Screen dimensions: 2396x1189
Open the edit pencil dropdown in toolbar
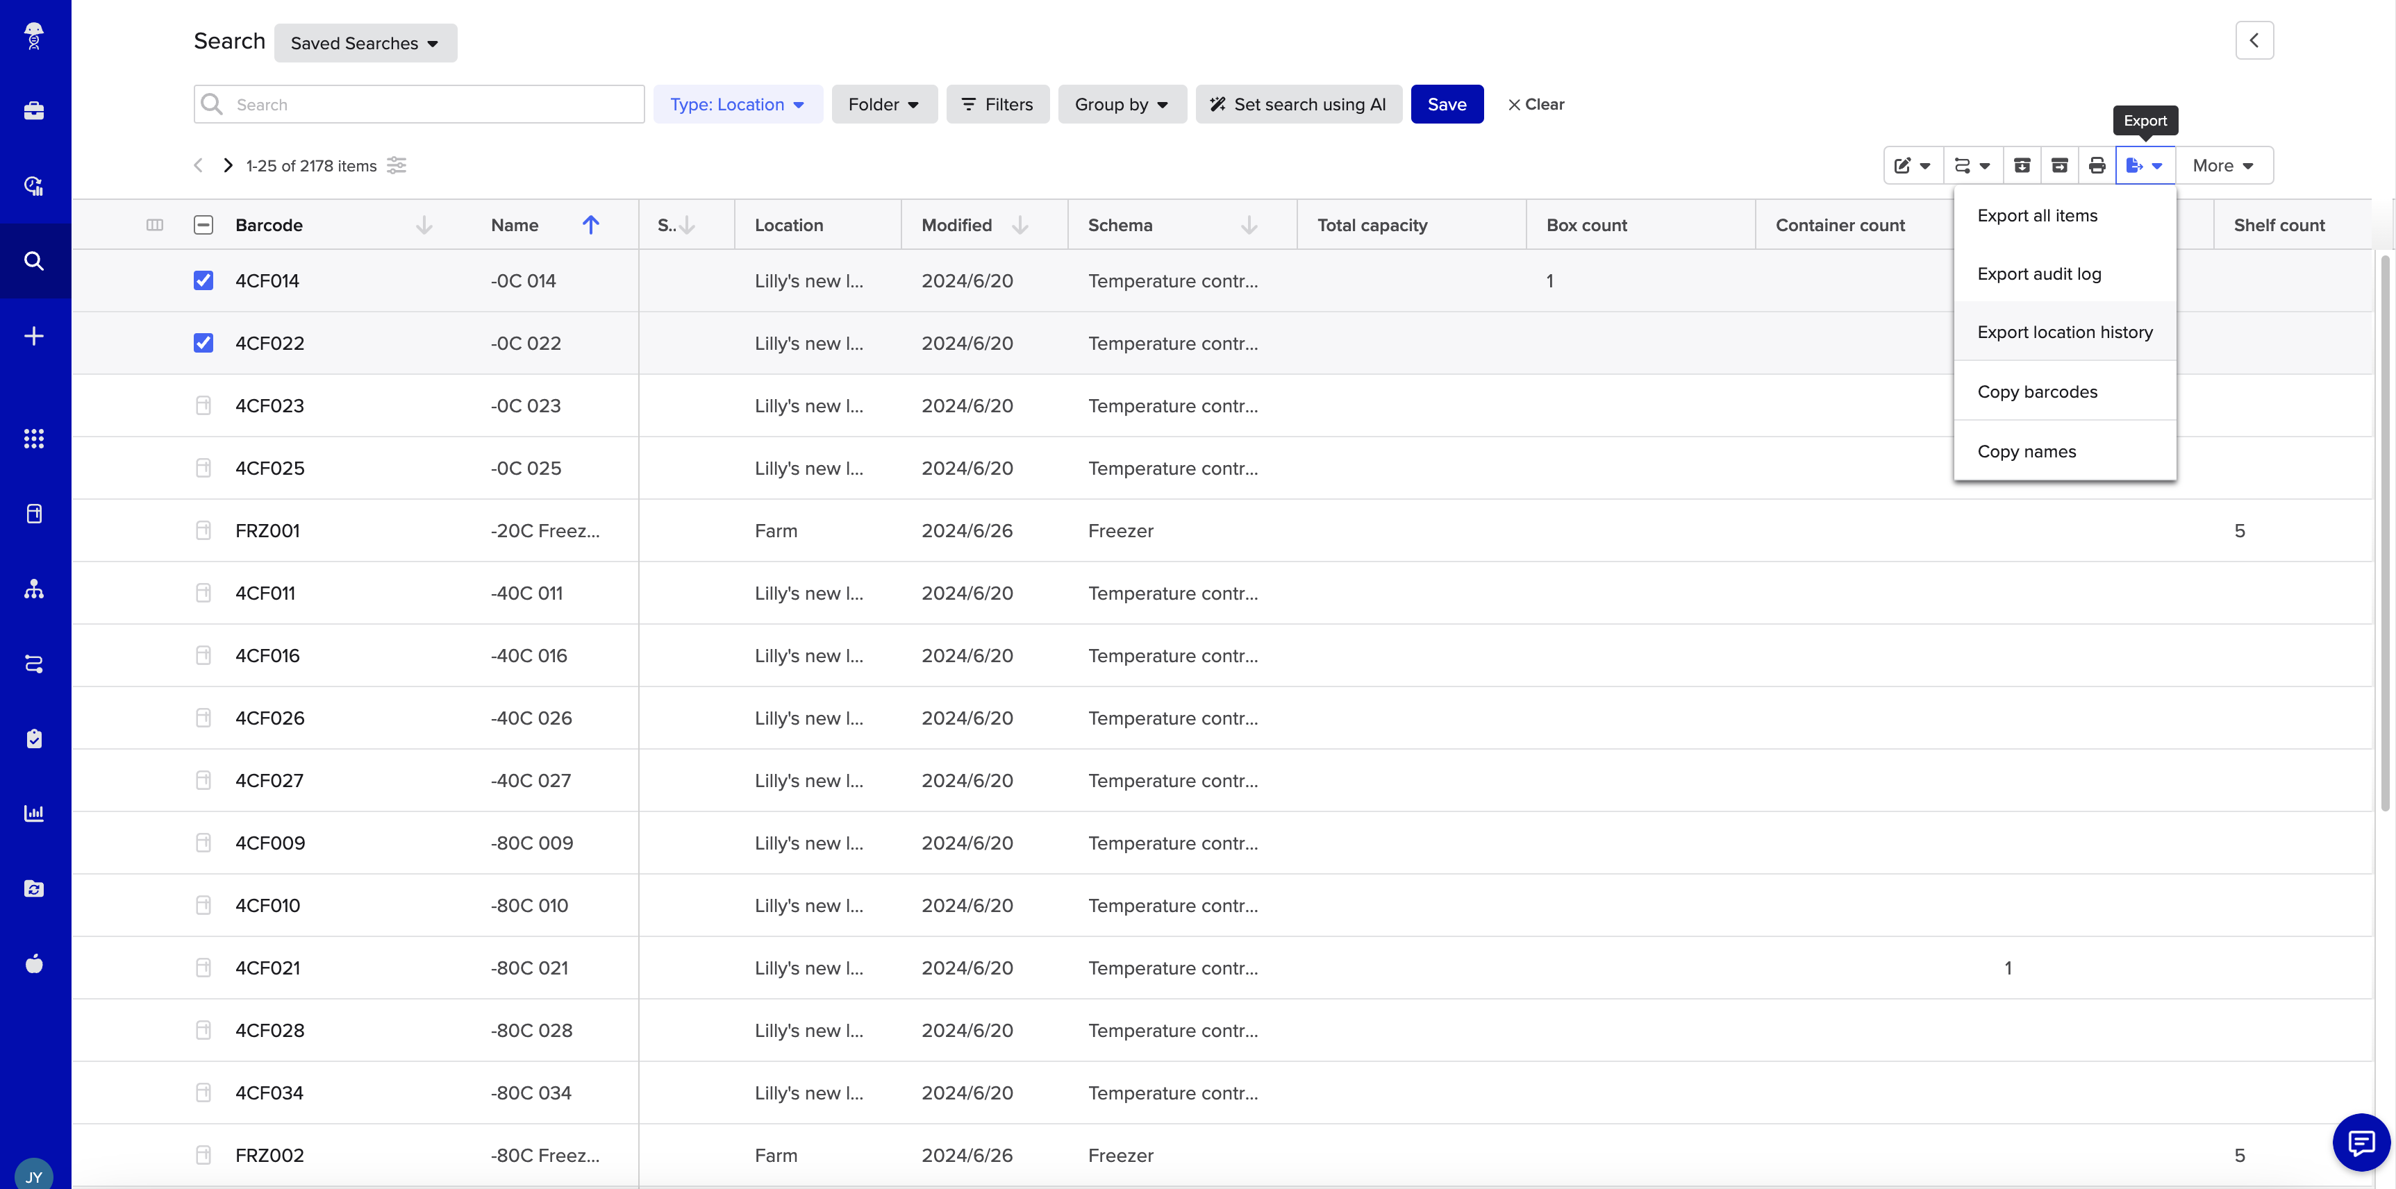[x=1913, y=165]
